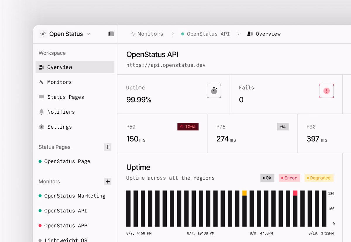Viewport: 351px width, 242px height.
Task: Toggle the Error legend filter
Action: click(x=289, y=178)
